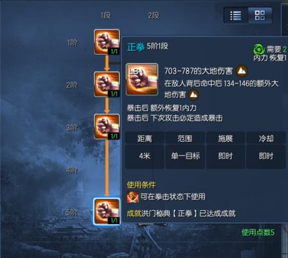Select the 3阶 正拳 skill icon

[x=107, y=126]
